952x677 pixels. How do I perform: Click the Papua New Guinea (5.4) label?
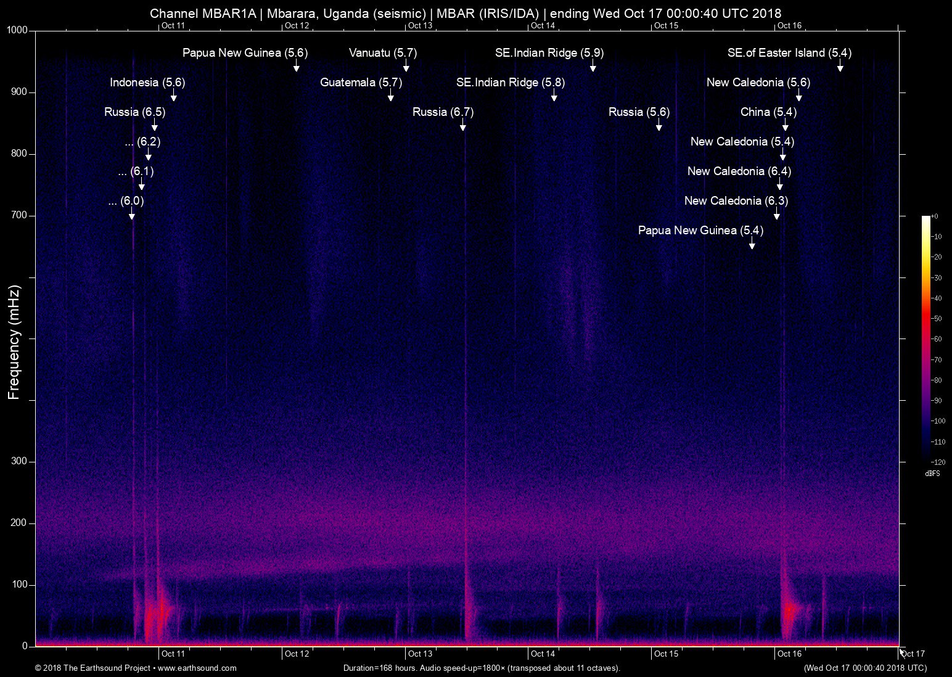700,230
